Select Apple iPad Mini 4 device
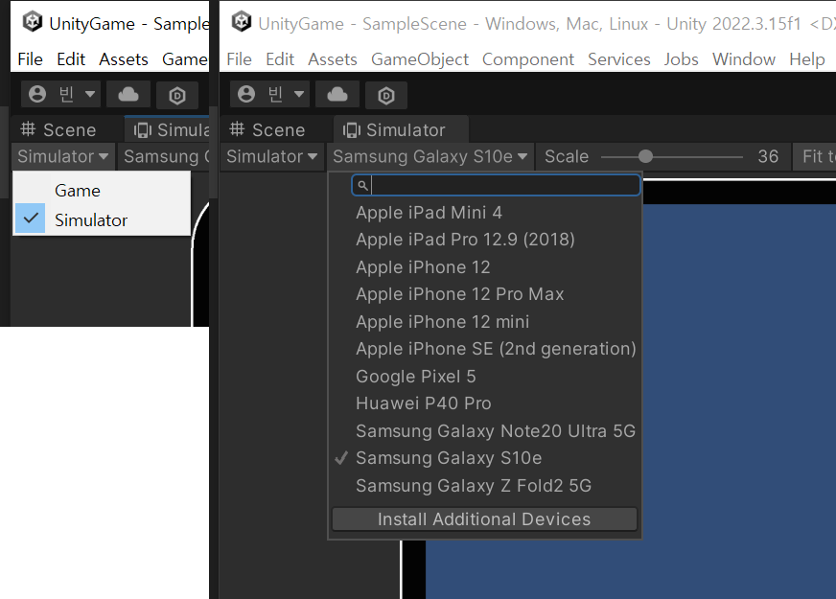The width and height of the screenshot is (836, 599). click(x=485, y=213)
